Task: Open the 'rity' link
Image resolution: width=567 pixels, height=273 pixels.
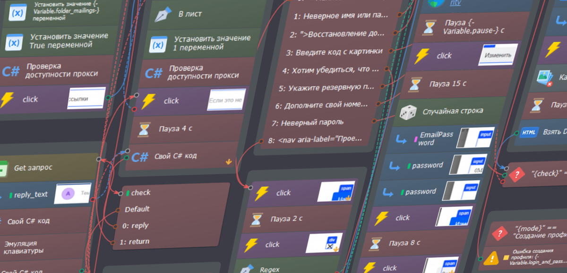Action: (x=455, y=2)
